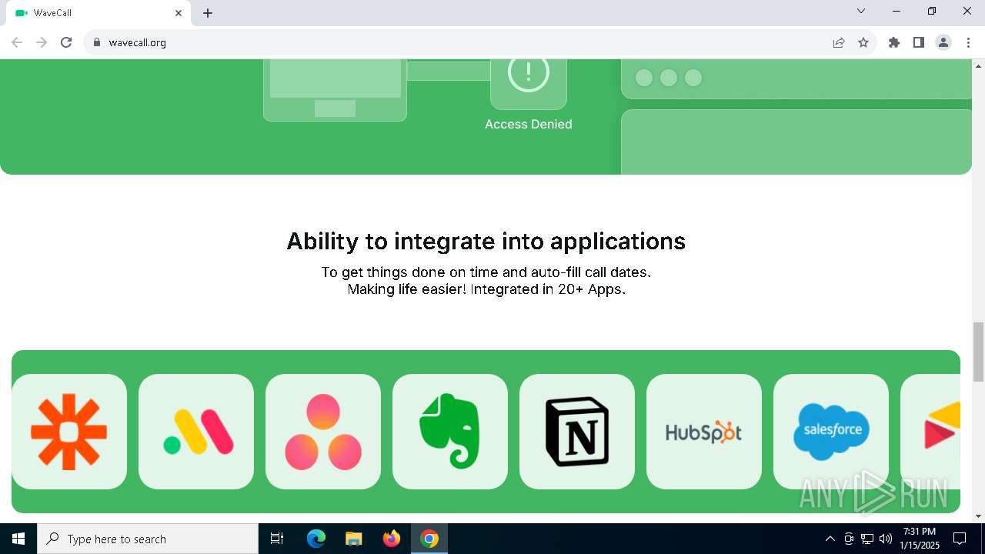Click the Zapier integration icon
The image size is (985, 554).
click(69, 432)
